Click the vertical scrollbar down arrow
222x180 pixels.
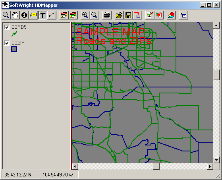click(x=216, y=160)
